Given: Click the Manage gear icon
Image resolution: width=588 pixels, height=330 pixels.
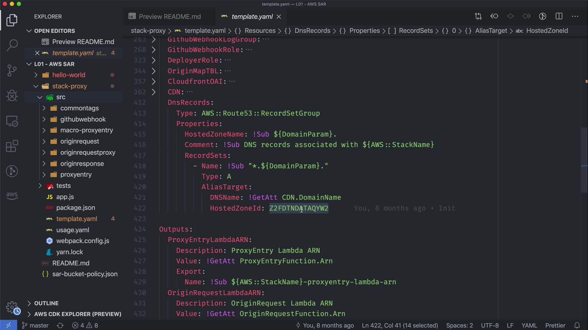Looking at the screenshot, I should (12, 307).
